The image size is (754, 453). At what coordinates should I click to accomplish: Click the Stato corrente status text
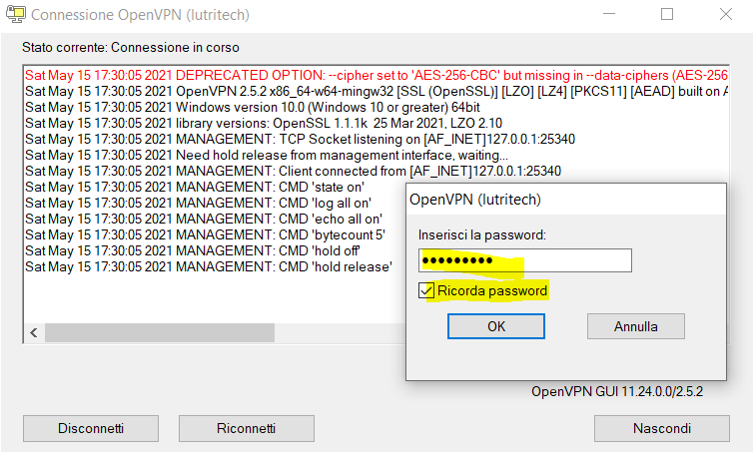coord(130,48)
